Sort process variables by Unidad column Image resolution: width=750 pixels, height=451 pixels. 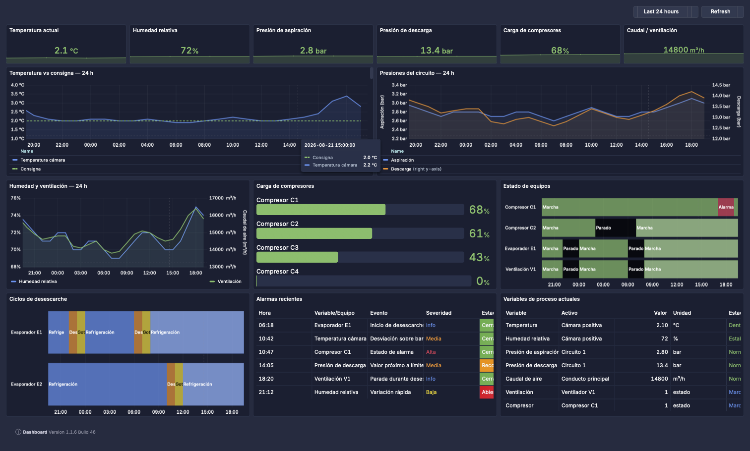pyautogui.click(x=682, y=313)
